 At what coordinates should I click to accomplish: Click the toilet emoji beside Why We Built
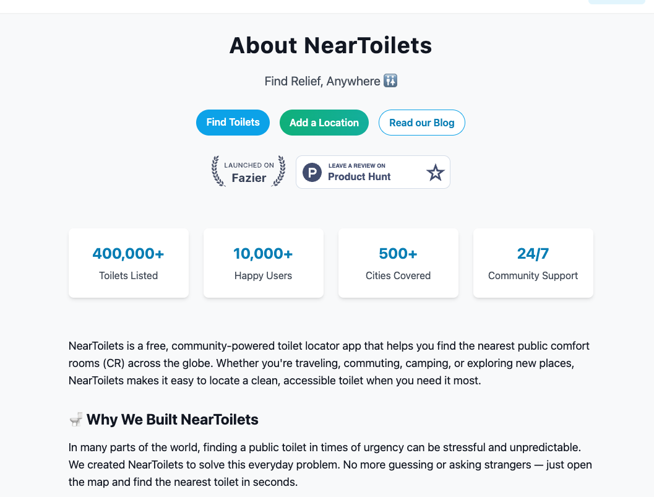(75, 420)
